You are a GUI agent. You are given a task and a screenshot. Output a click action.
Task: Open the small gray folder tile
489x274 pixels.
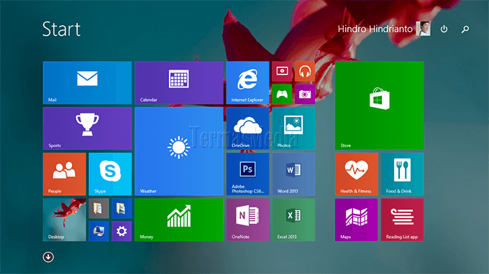[99, 209]
